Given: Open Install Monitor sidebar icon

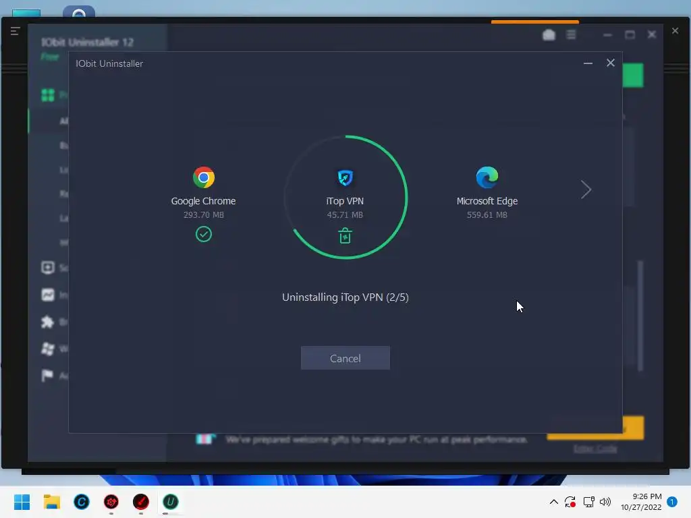Looking at the screenshot, I should click(48, 295).
